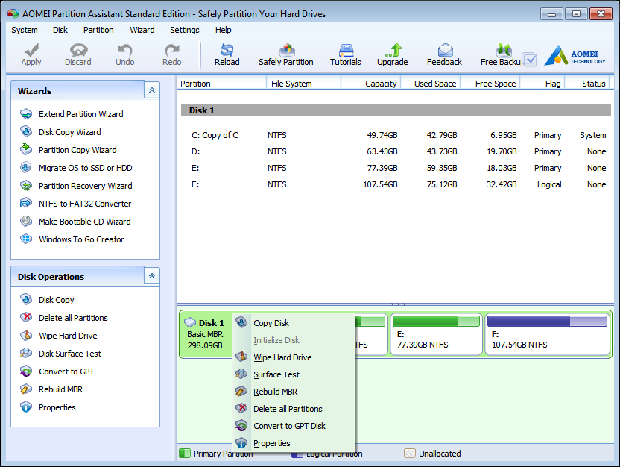620x467 pixels.
Task: Click the Free Backup toolbar icon
Action: point(503,50)
